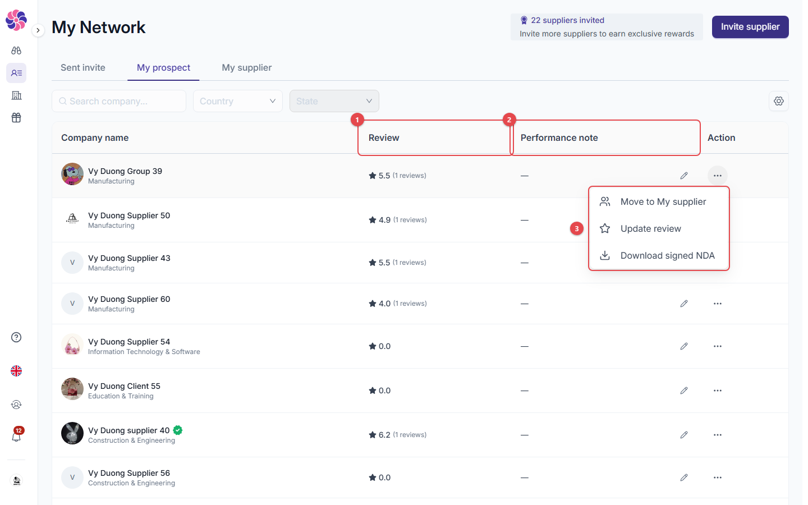808x505 pixels.
Task: Click the Search company input field
Action: pyautogui.click(x=119, y=101)
